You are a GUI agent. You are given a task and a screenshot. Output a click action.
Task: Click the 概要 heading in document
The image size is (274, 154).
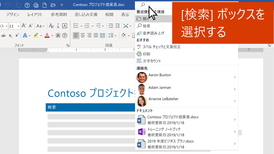click(52, 107)
